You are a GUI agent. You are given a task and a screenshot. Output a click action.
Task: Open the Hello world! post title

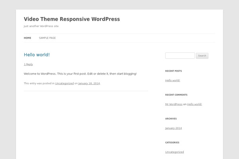click(x=37, y=54)
